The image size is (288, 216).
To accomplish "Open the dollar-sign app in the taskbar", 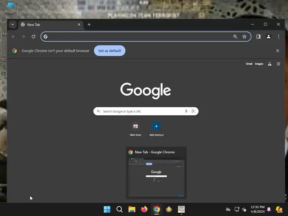I will click(x=169, y=209).
